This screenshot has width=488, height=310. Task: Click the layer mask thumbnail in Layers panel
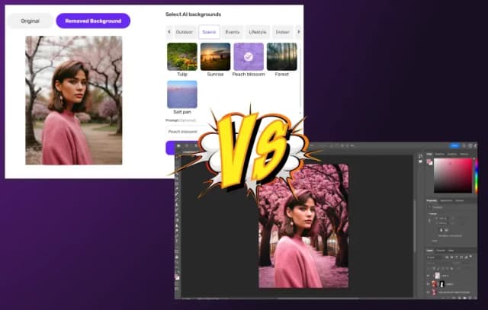click(x=443, y=283)
